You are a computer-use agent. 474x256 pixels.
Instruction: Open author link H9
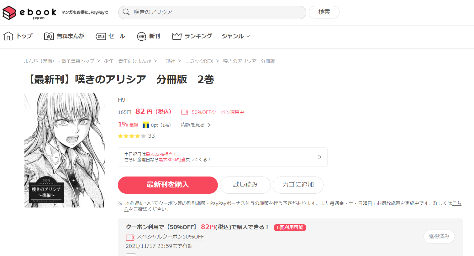(x=122, y=100)
